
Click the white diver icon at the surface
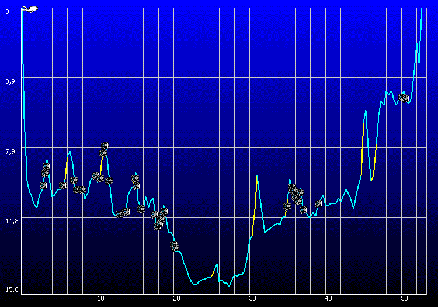pos(30,9)
